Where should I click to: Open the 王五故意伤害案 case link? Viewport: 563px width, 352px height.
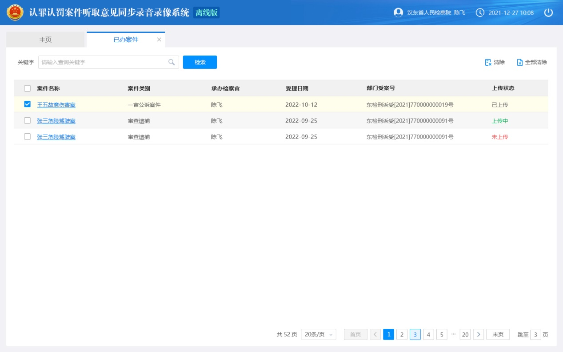point(56,105)
